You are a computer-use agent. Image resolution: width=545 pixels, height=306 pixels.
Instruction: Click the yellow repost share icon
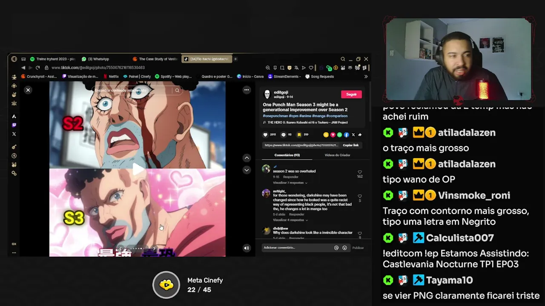(x=326, y=135)
